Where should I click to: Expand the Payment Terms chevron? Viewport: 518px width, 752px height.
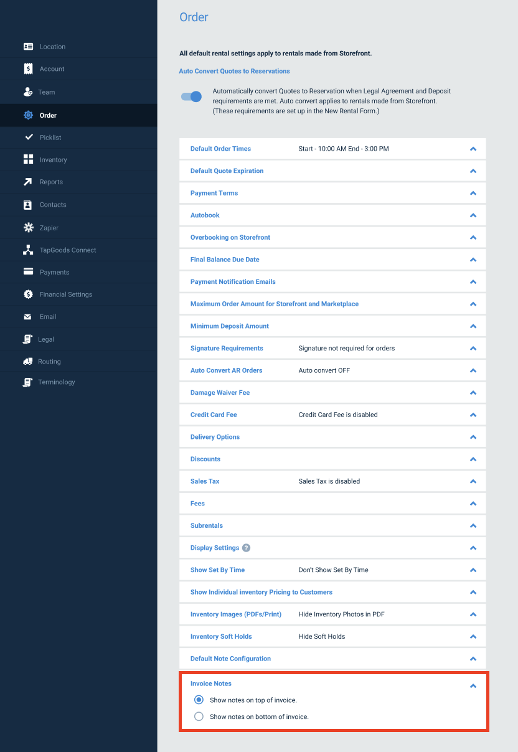pos(473,193)
